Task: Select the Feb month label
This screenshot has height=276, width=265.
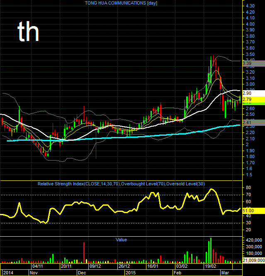Action: pyautogui.click(x=177, y=273)
